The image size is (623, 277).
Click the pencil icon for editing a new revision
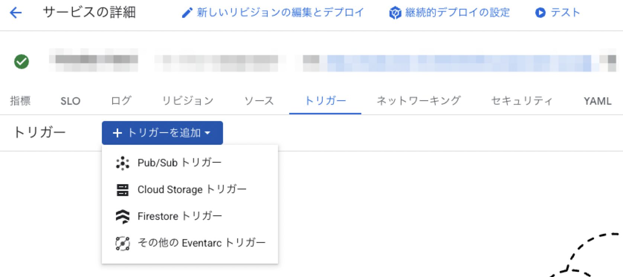click(x=187, y=13)
